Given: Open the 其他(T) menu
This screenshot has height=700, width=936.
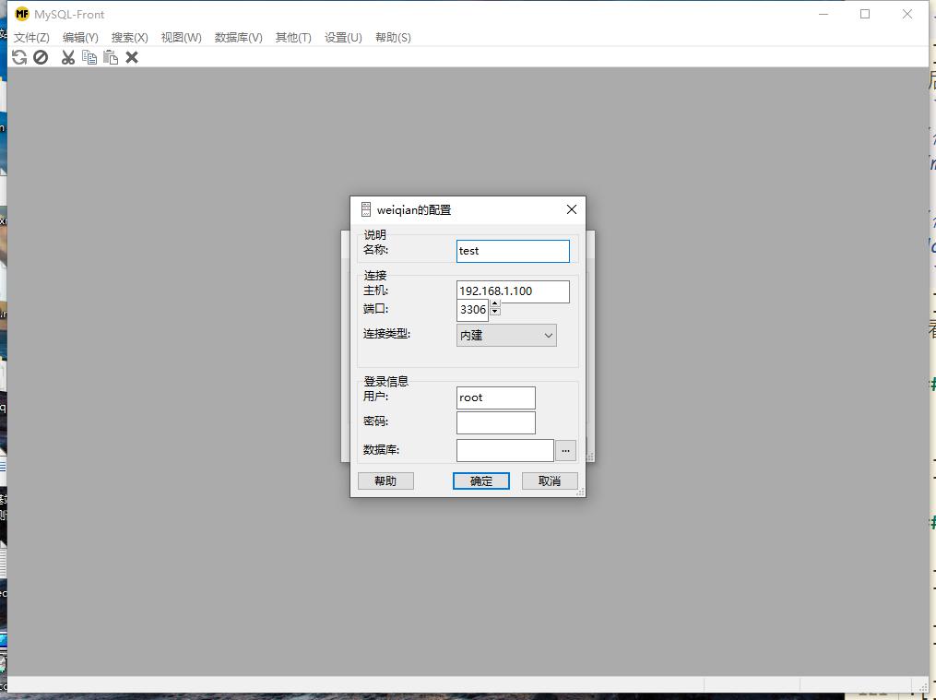Looking at the screenshot, I should [x=293, y=38].
